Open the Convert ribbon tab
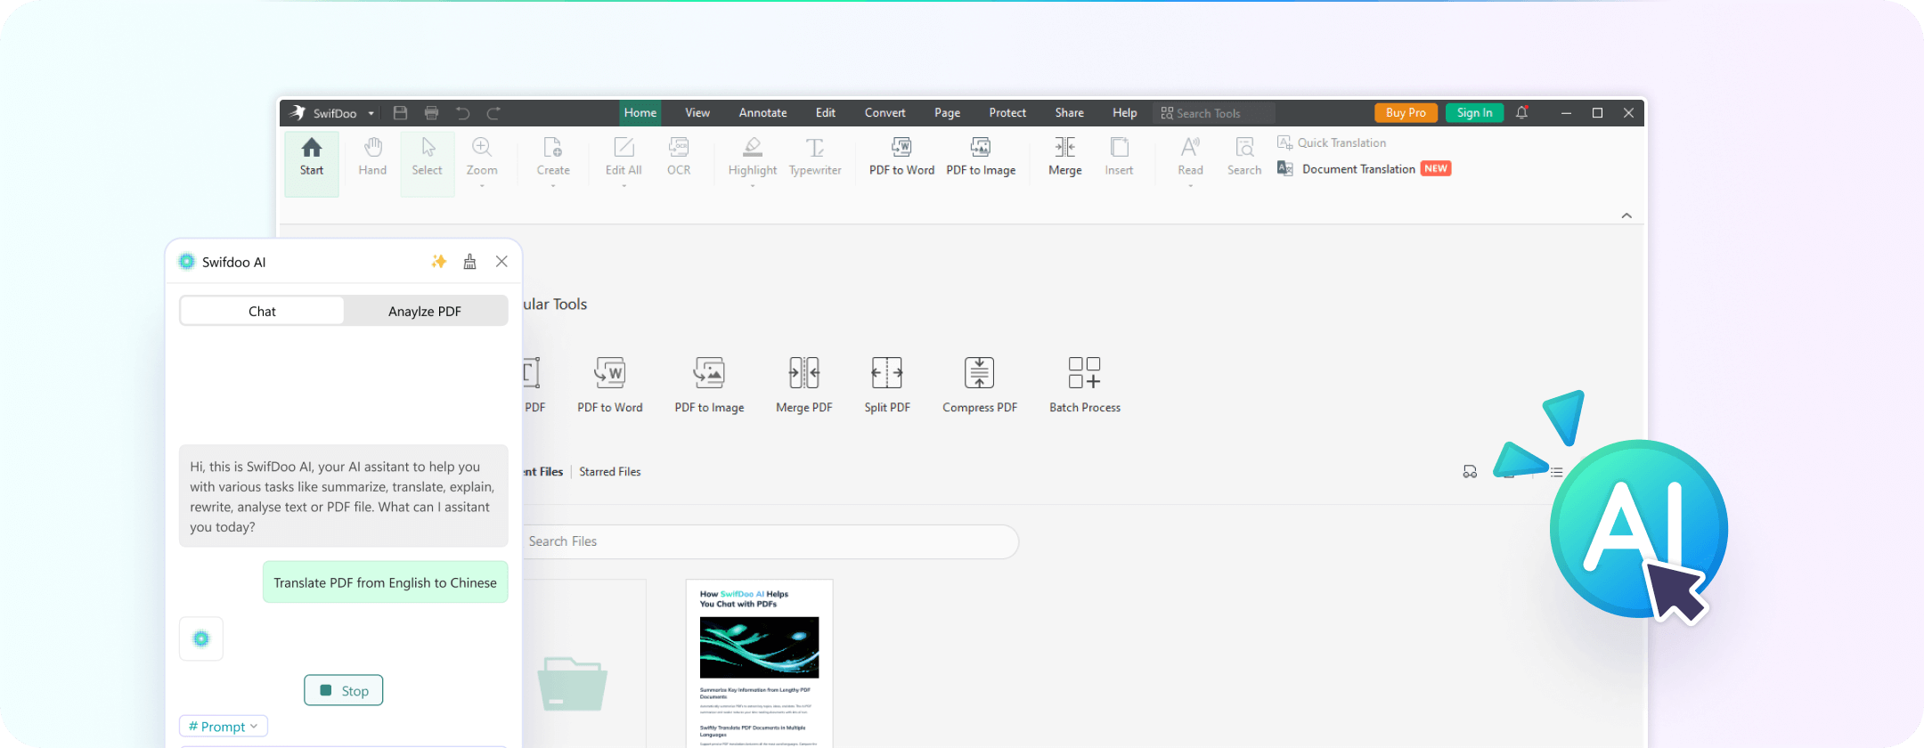 pyautogui.click(x=885, y=113)
